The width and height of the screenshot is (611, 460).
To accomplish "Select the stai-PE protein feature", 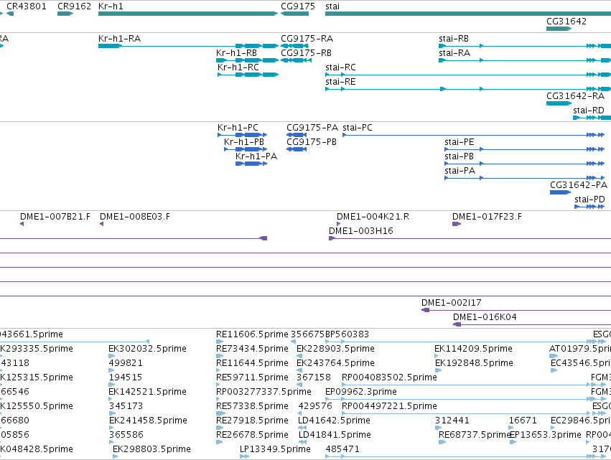I will (x=525, y=149).
